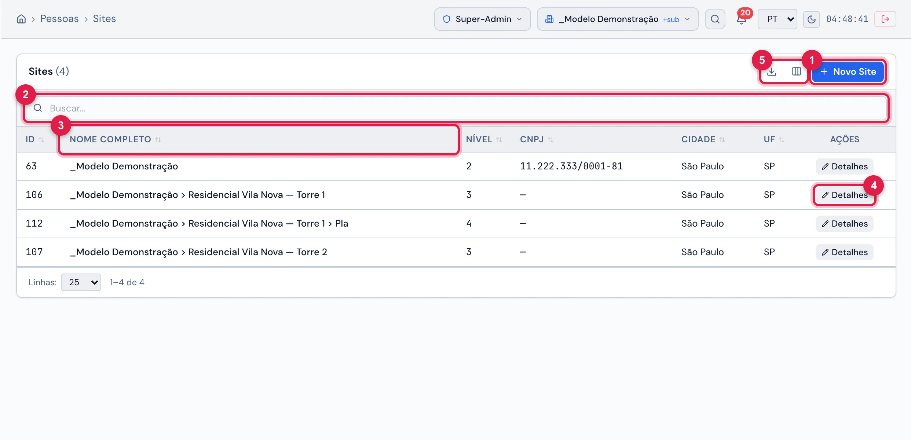Click the Sites (4) table title
Screen dimensions: 911x440
pyautogui.click(x=49, y=71)
